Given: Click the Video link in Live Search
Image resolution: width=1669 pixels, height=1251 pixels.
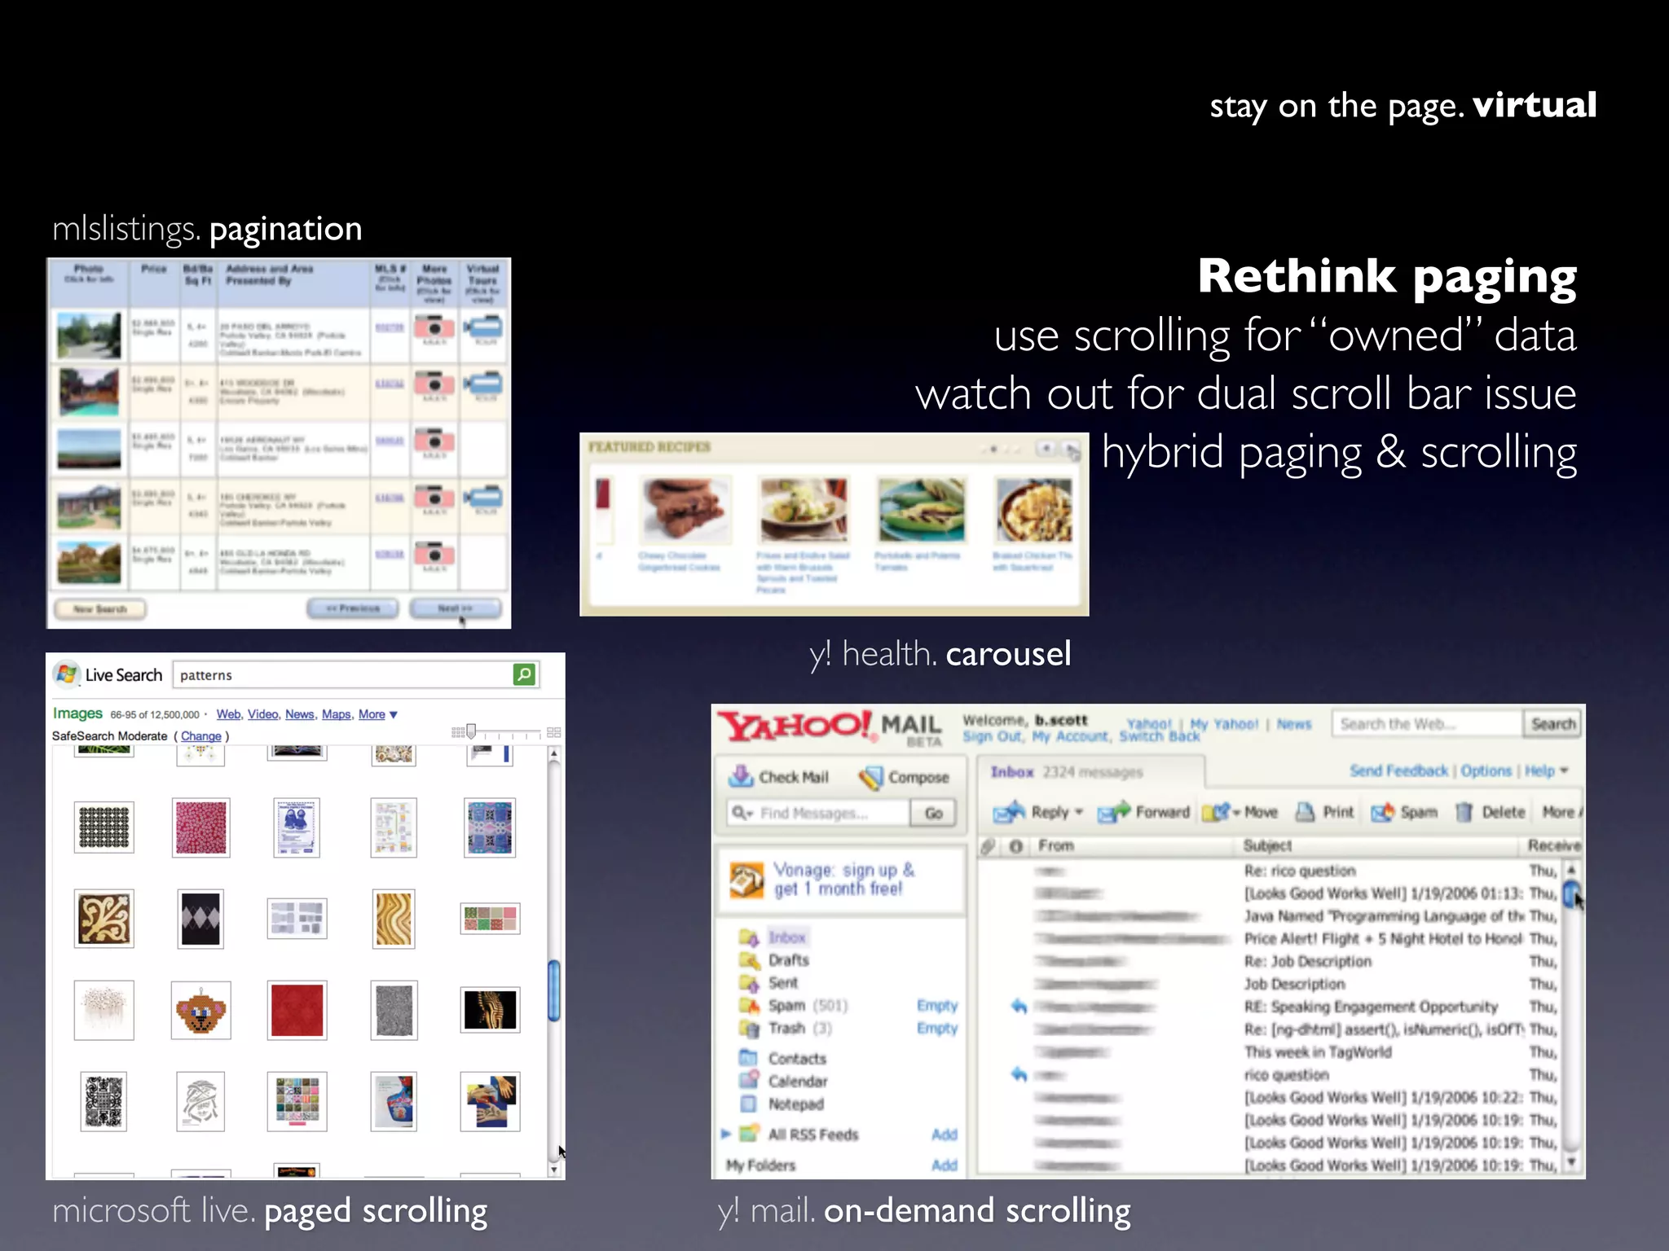Looking at the screenshot, I should pos(262,714).
